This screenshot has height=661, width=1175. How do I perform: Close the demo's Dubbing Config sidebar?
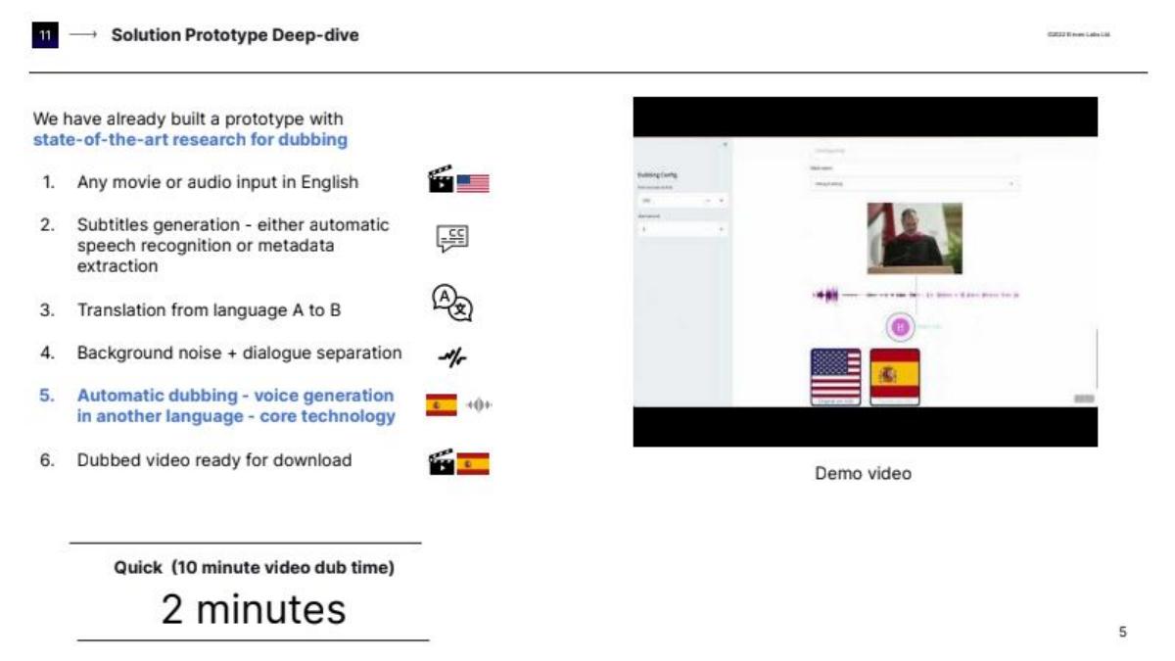click(x=725, y=145)
